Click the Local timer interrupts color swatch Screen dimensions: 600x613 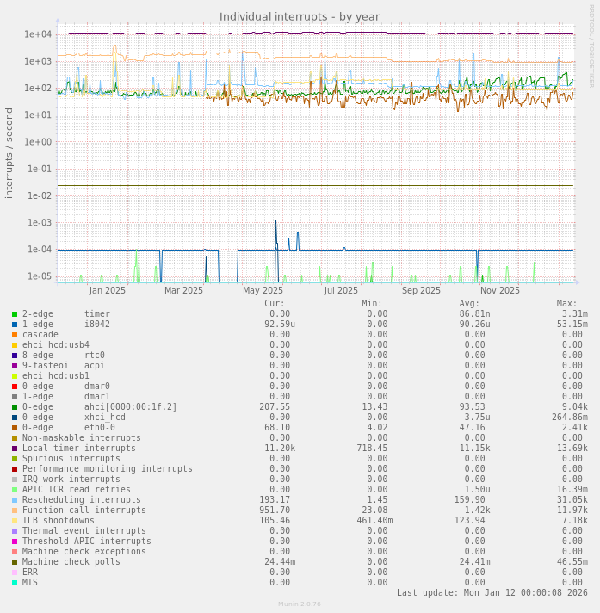(x=15, y=449)
